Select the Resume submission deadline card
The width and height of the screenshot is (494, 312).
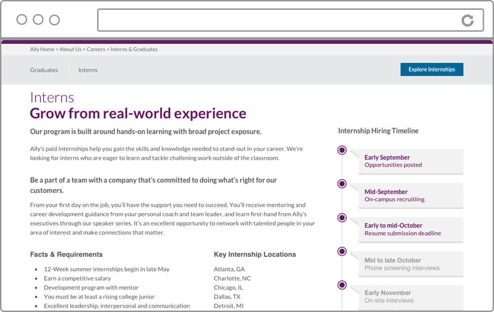(410, 229)
